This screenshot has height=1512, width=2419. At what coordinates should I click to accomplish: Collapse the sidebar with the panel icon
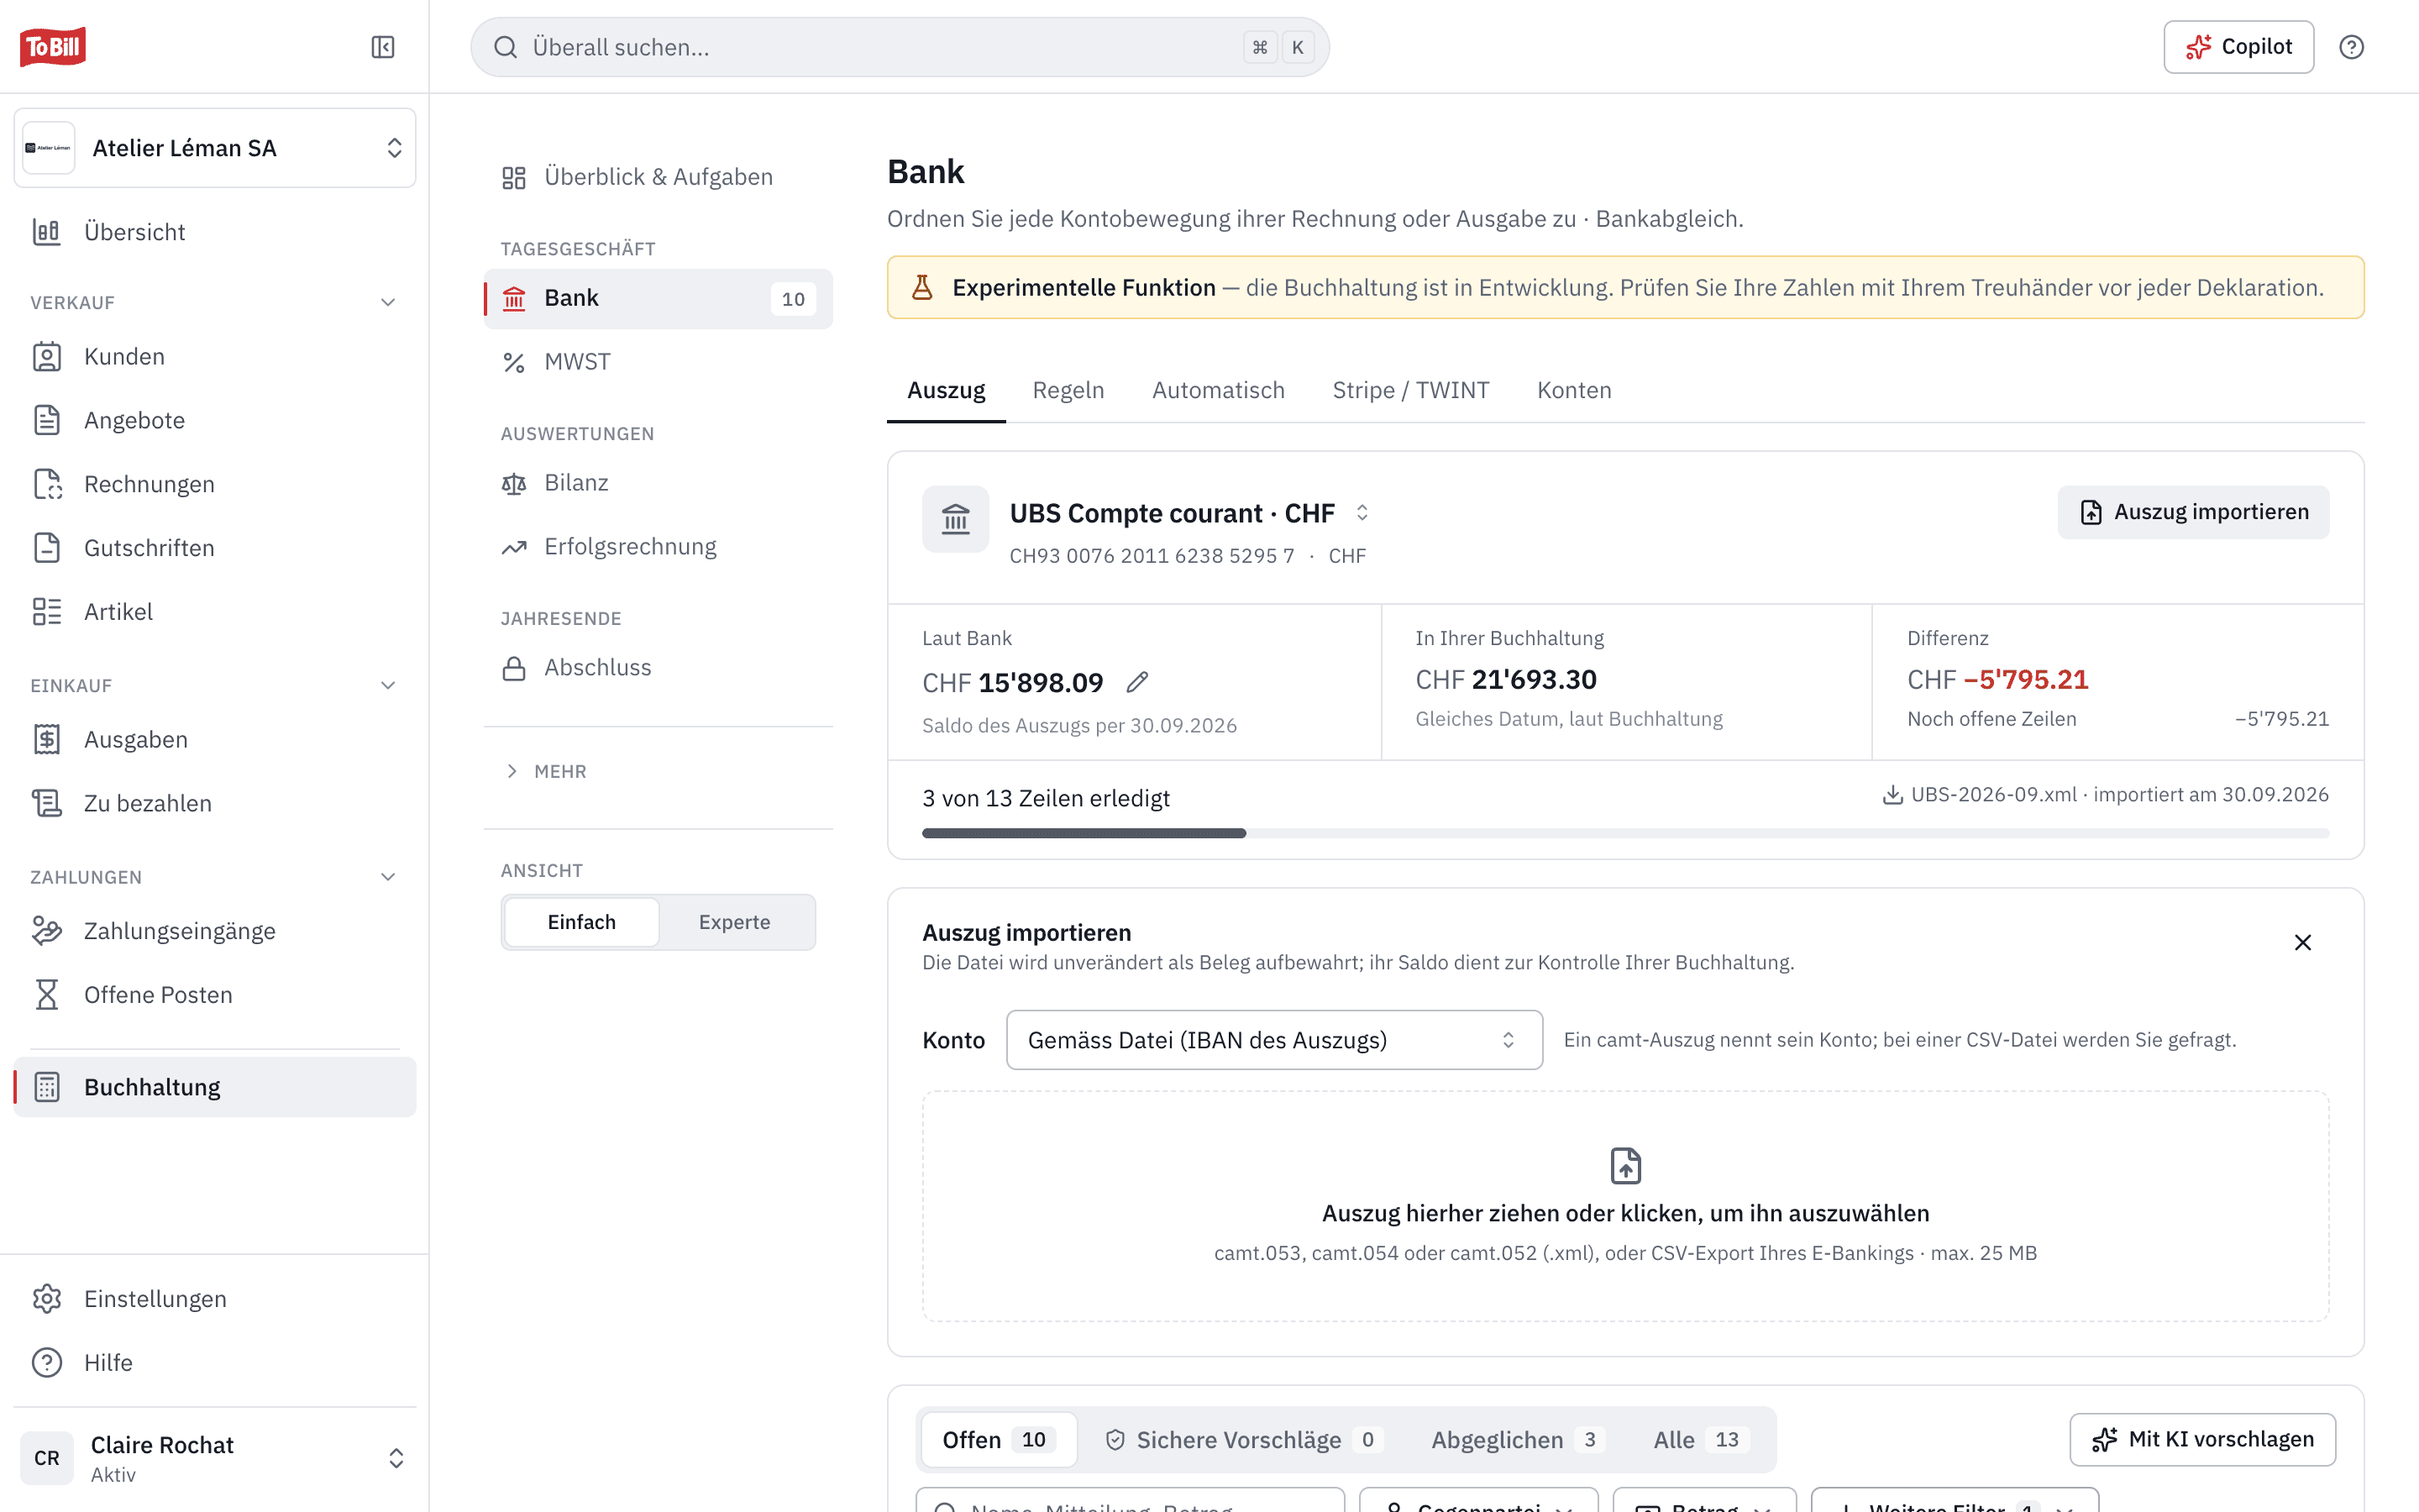383,47
